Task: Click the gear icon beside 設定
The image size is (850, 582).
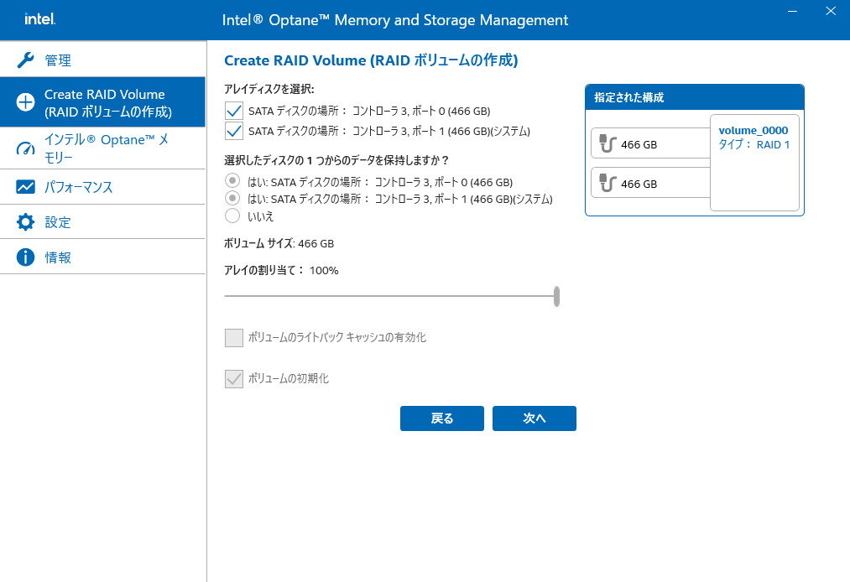Action: coord(25,221)
